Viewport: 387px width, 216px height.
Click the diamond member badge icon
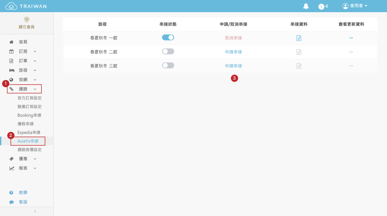(27, 19)
